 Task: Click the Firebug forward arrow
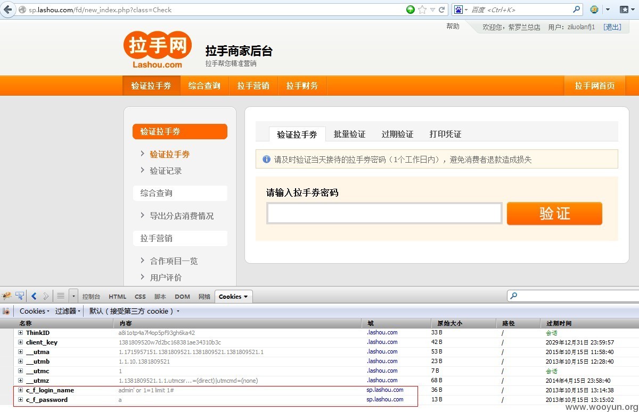coord(46,296)
